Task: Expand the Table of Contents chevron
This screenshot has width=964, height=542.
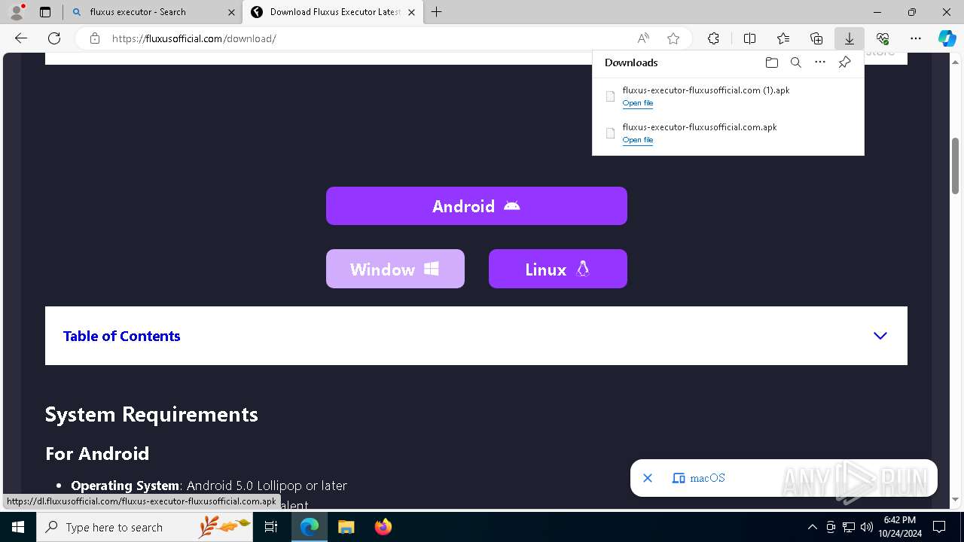Action: [x=880, y=336]
